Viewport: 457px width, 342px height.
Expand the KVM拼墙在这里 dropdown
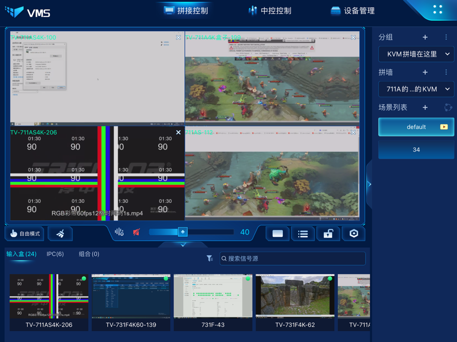[416, 54]
